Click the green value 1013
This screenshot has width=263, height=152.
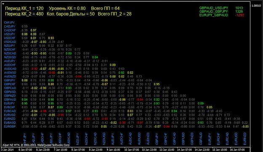point(239,8)
